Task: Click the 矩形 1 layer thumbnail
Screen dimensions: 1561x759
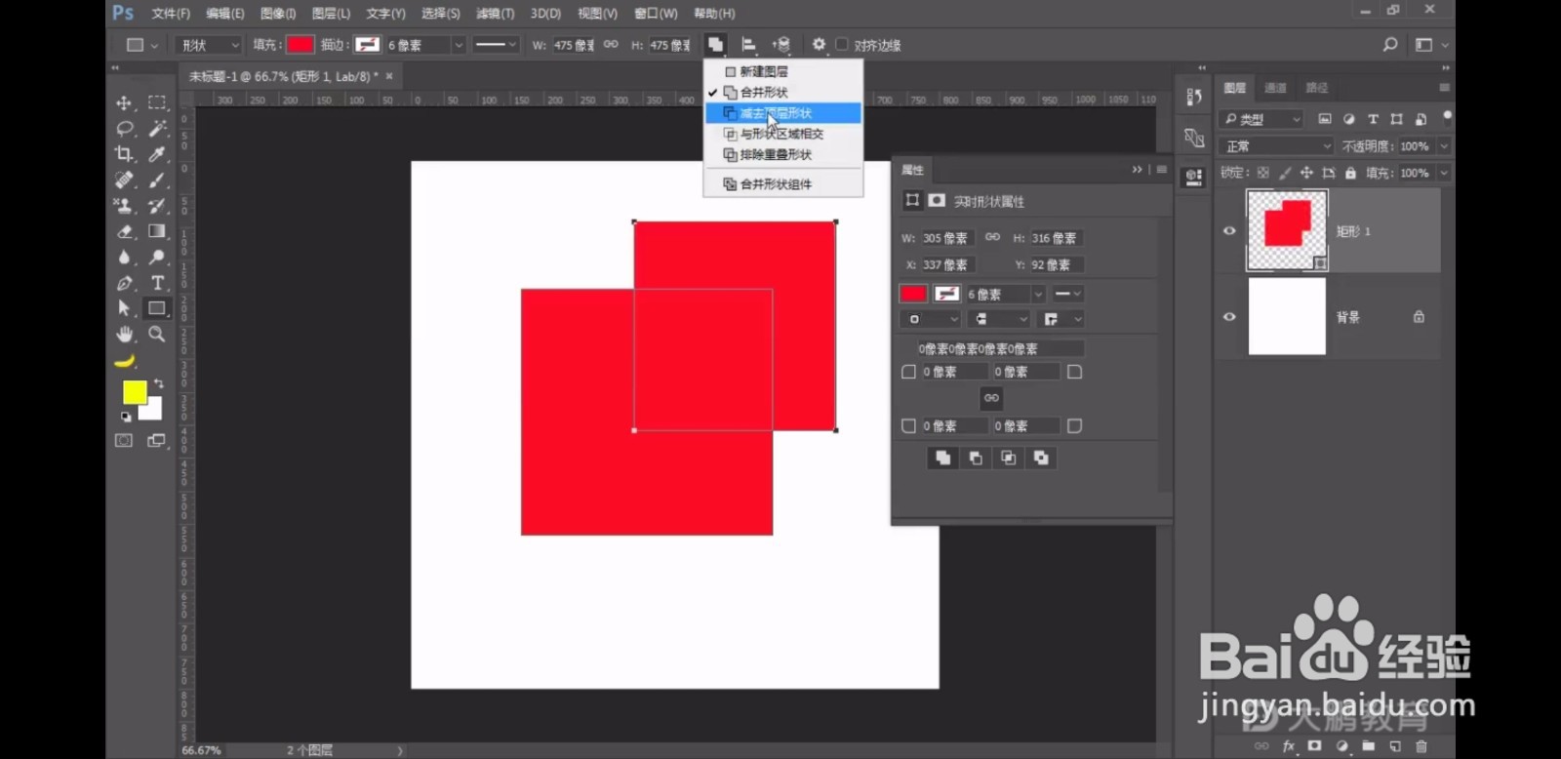Action: 1287,231
